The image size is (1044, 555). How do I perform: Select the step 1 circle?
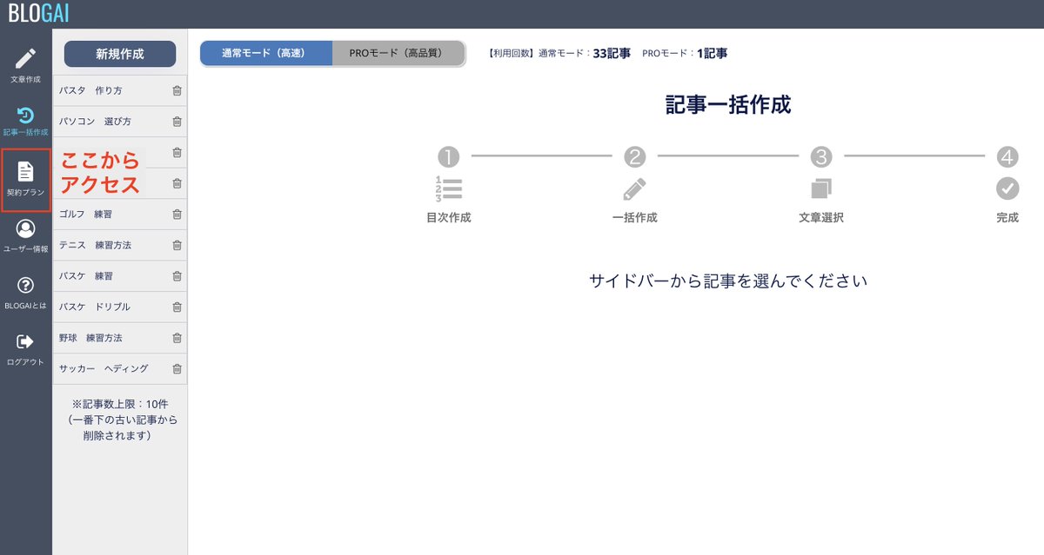click(448, 156)
